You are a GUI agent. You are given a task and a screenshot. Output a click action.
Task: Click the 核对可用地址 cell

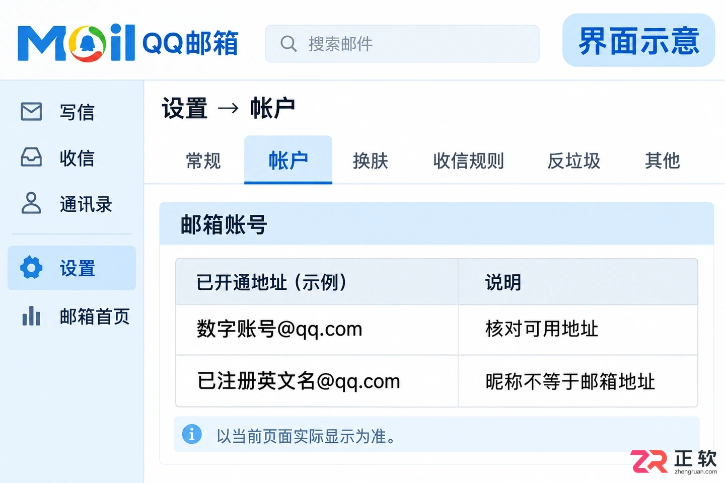[578, 330]
